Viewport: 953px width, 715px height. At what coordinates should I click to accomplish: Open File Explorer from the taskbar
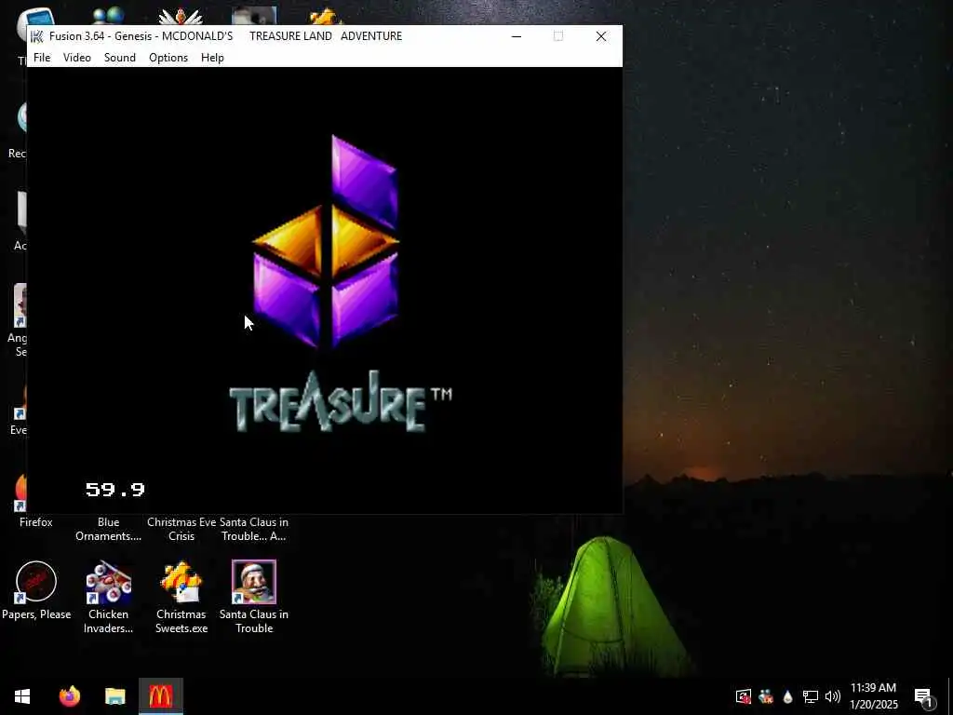(x=114, y=696)
